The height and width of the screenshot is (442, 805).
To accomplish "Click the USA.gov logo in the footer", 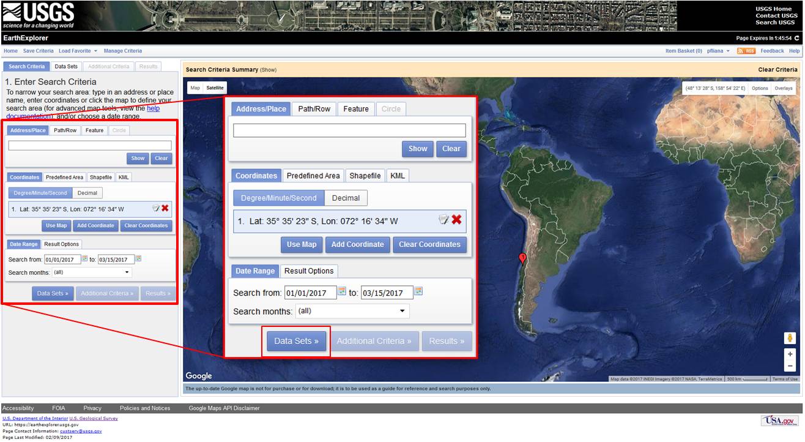I will tap(780, 421).
